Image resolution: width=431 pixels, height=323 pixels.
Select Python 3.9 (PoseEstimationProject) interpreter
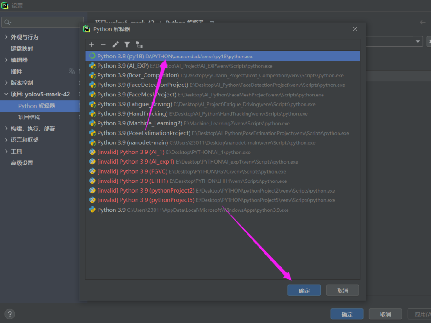(222, 133)
